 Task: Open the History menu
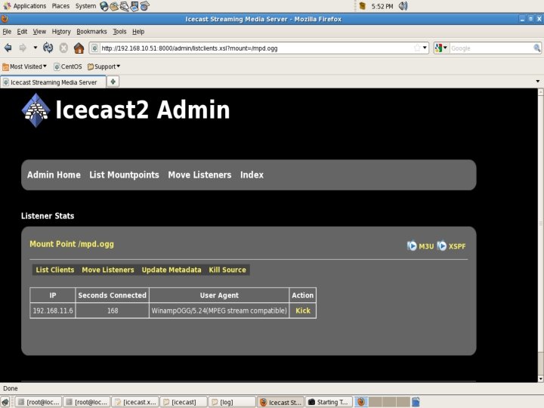point(61,32)
